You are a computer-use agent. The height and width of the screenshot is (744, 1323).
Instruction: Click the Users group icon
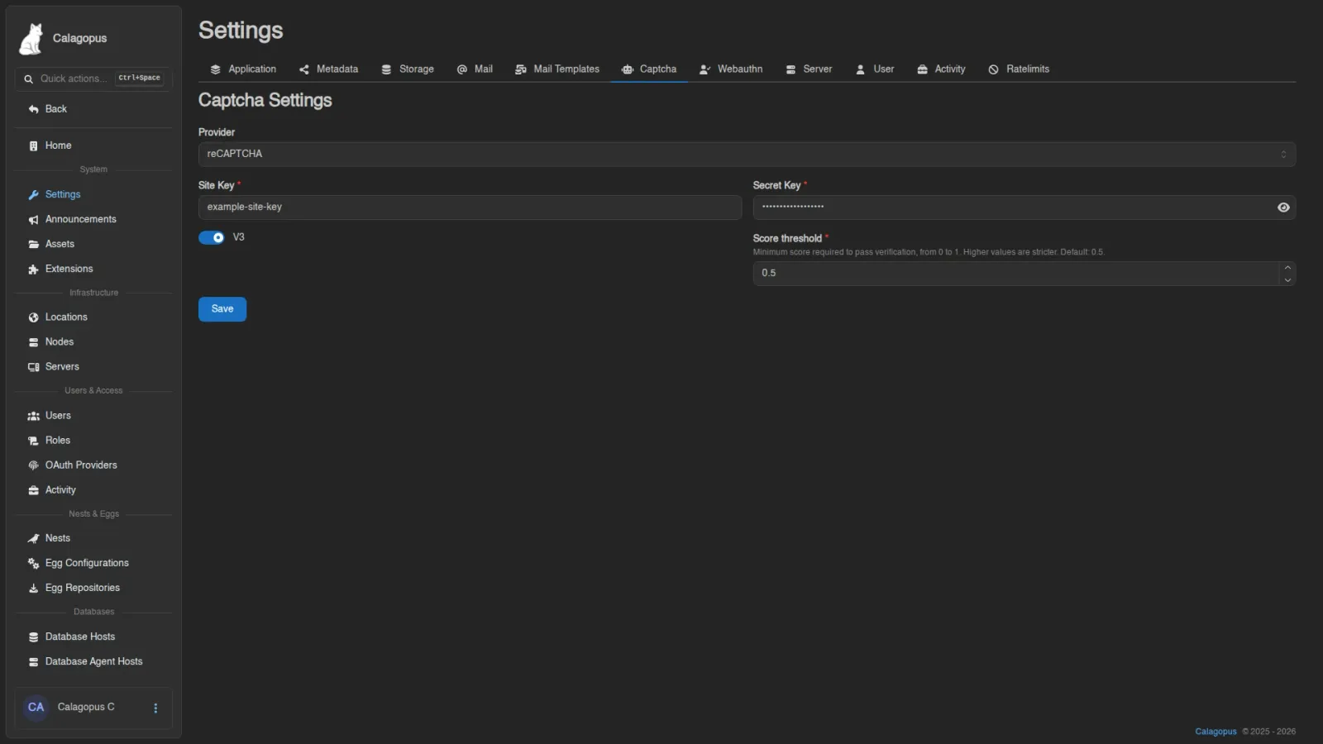coord(33,416)
